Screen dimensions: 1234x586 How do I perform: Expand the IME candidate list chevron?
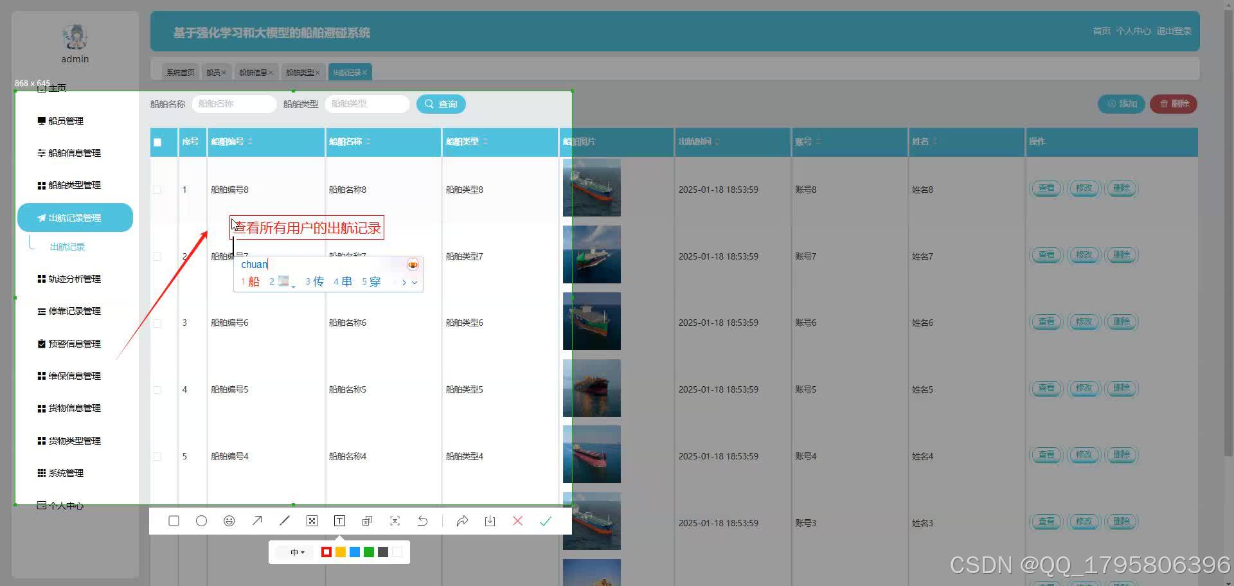click(415, 282)
